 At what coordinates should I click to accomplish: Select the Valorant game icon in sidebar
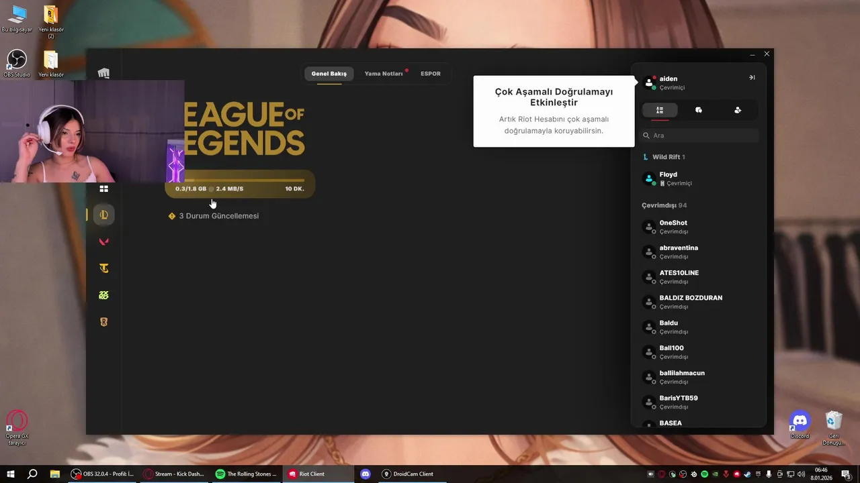(x=103, y=241)
